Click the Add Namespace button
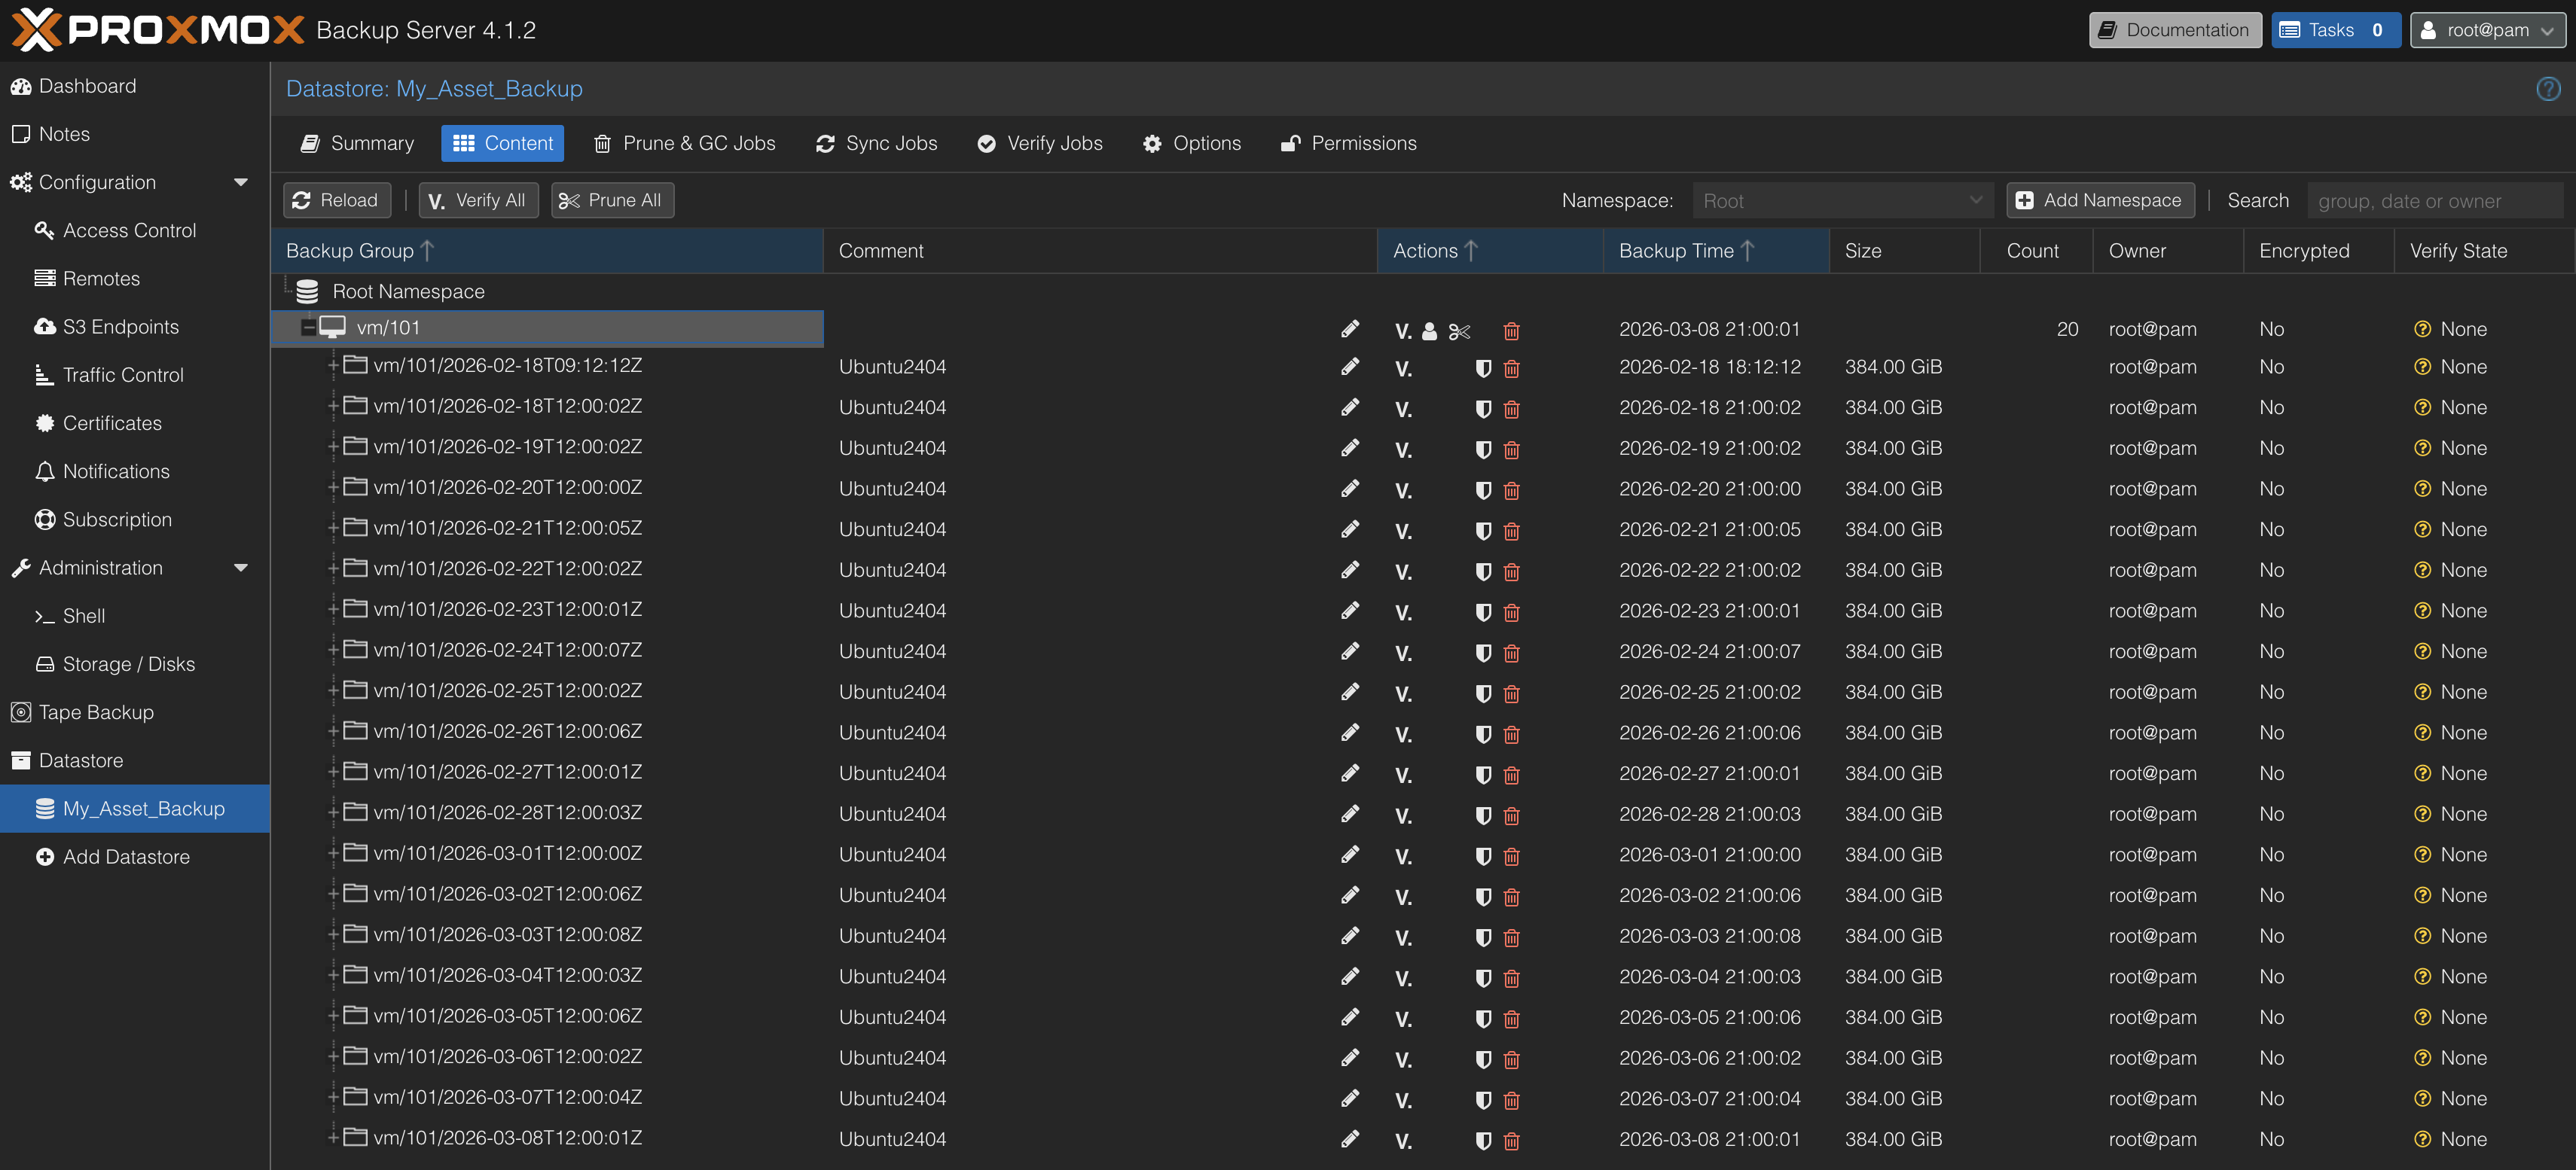Screen dimensions: 2576x1170 tap(2100, 200)
